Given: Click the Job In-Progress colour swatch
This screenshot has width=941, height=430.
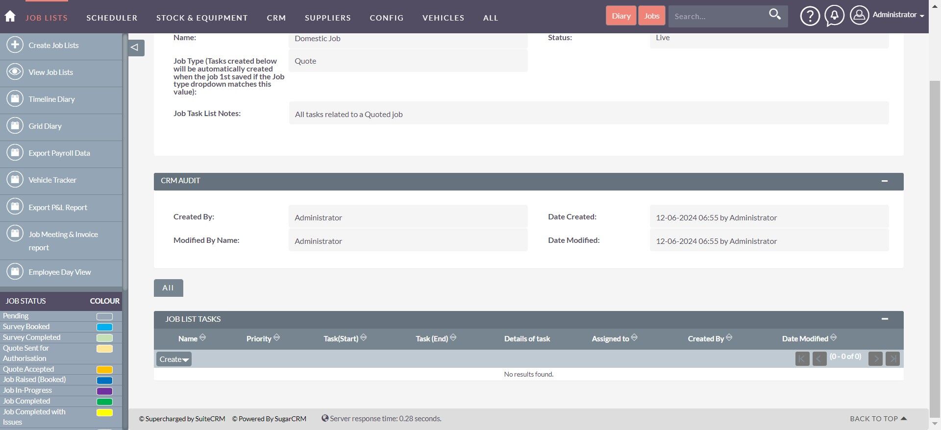Looking at the screenshot, I should click(x=104, y=391).
